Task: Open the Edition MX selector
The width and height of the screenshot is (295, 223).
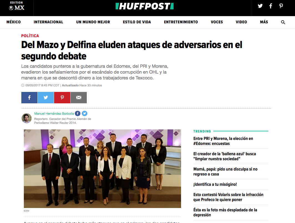Action: tap(17, 6)
